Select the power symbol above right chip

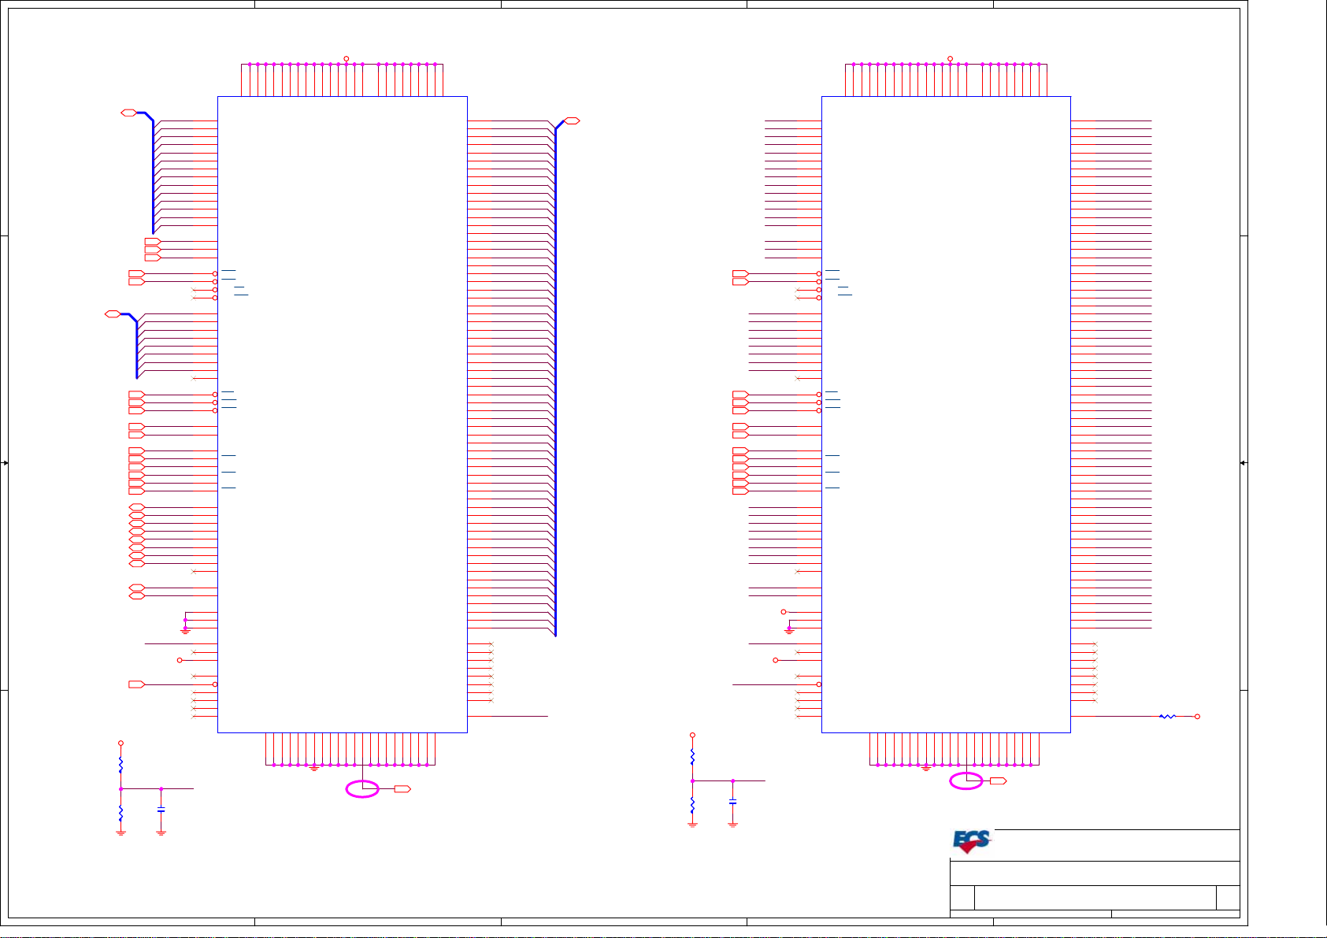(x=950, y=59)
